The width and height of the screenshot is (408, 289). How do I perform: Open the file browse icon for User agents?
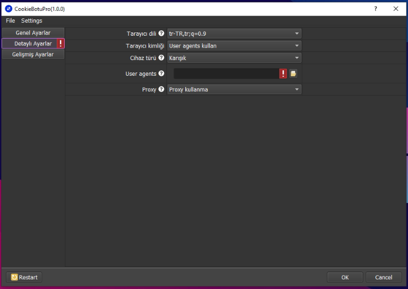(293, 74)
